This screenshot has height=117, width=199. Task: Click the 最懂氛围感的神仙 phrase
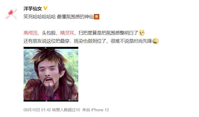(x=75, y=17)
